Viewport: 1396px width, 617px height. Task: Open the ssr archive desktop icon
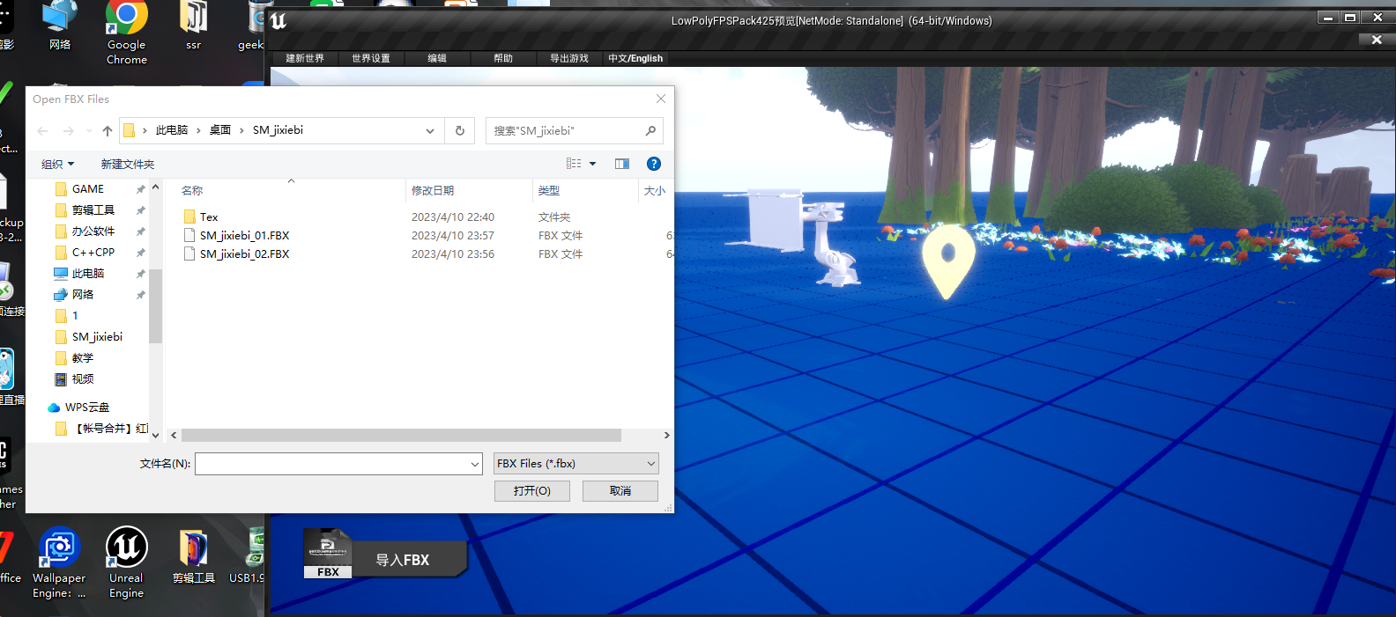coord(193,26)
